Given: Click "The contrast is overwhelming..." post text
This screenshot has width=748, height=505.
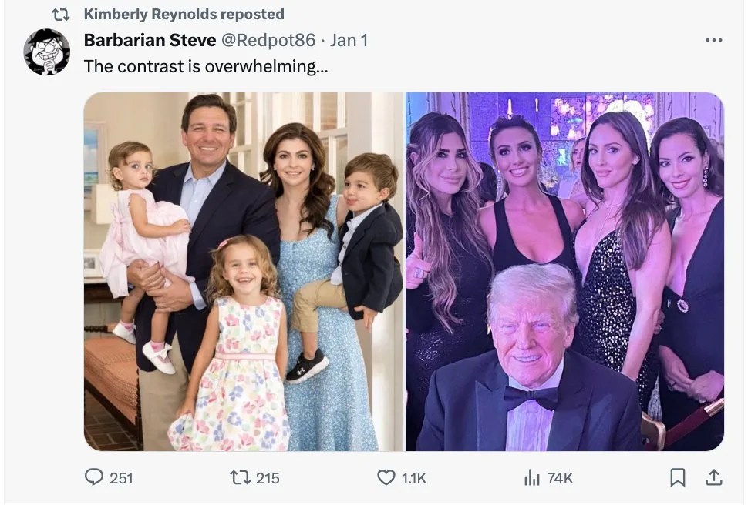Looking at the screenshot, I should coord(205,66).
